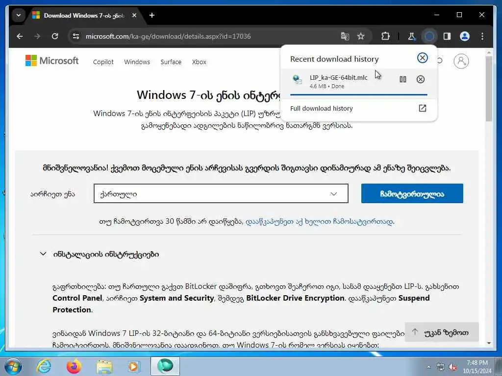Screen dimensions: 502x376
Task: Open Windows Explorer folder in taskbar
Action: pyautogui.click(x=104, y=366)
